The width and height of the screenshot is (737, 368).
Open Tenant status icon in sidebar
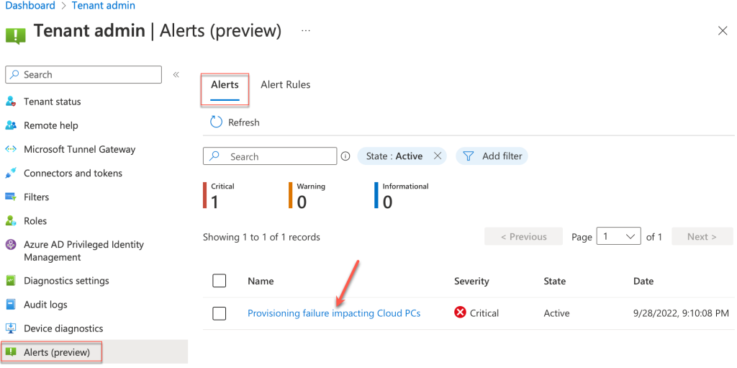click(11, 102)
